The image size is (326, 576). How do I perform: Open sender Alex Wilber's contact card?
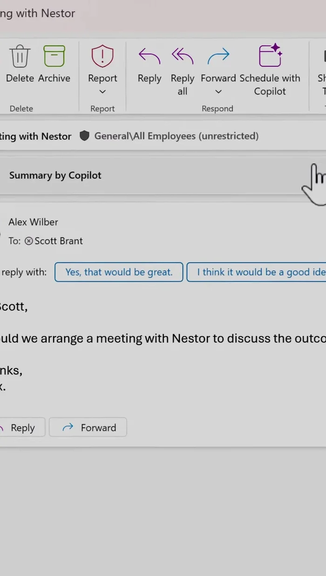(33, 222)
